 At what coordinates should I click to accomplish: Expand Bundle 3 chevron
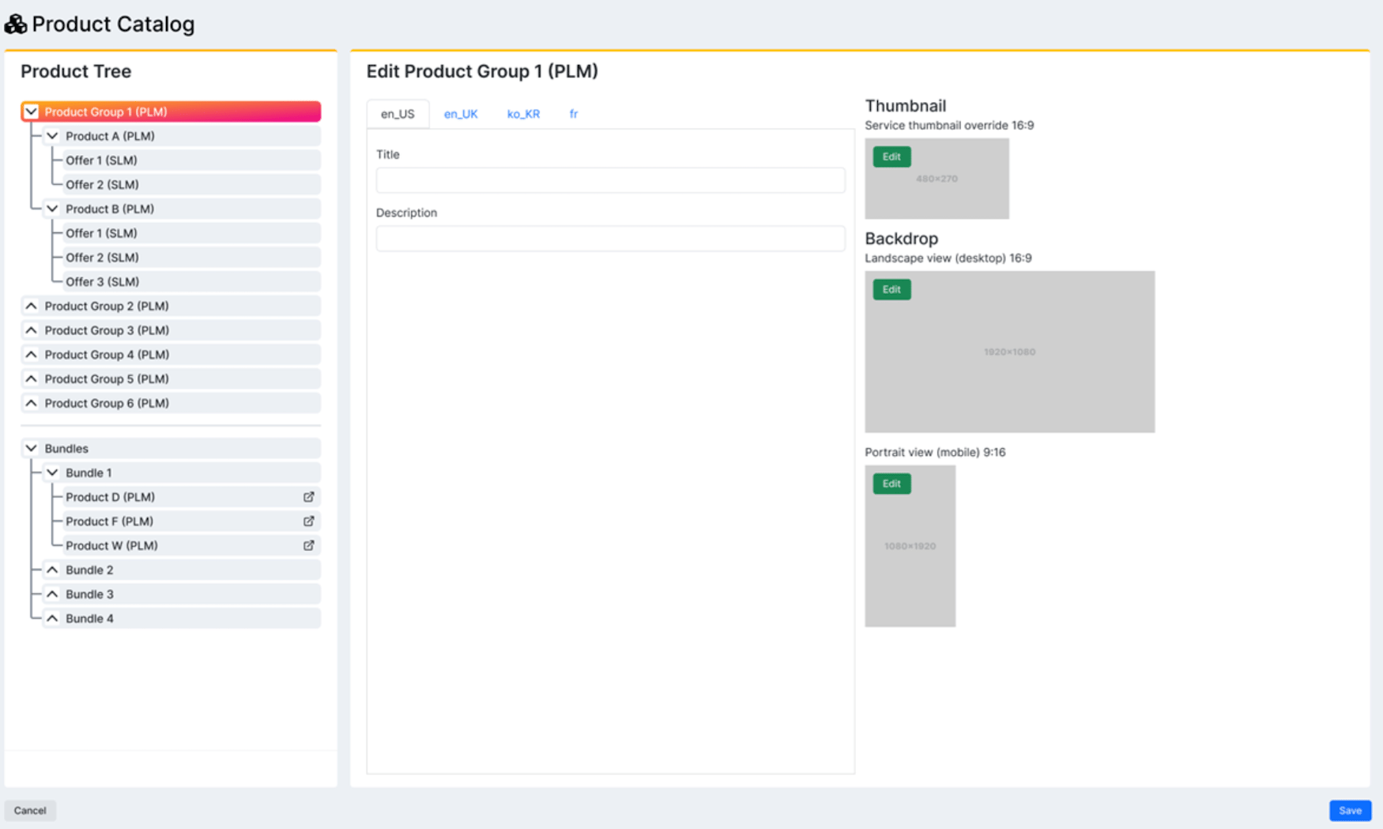tap(52, 594)
